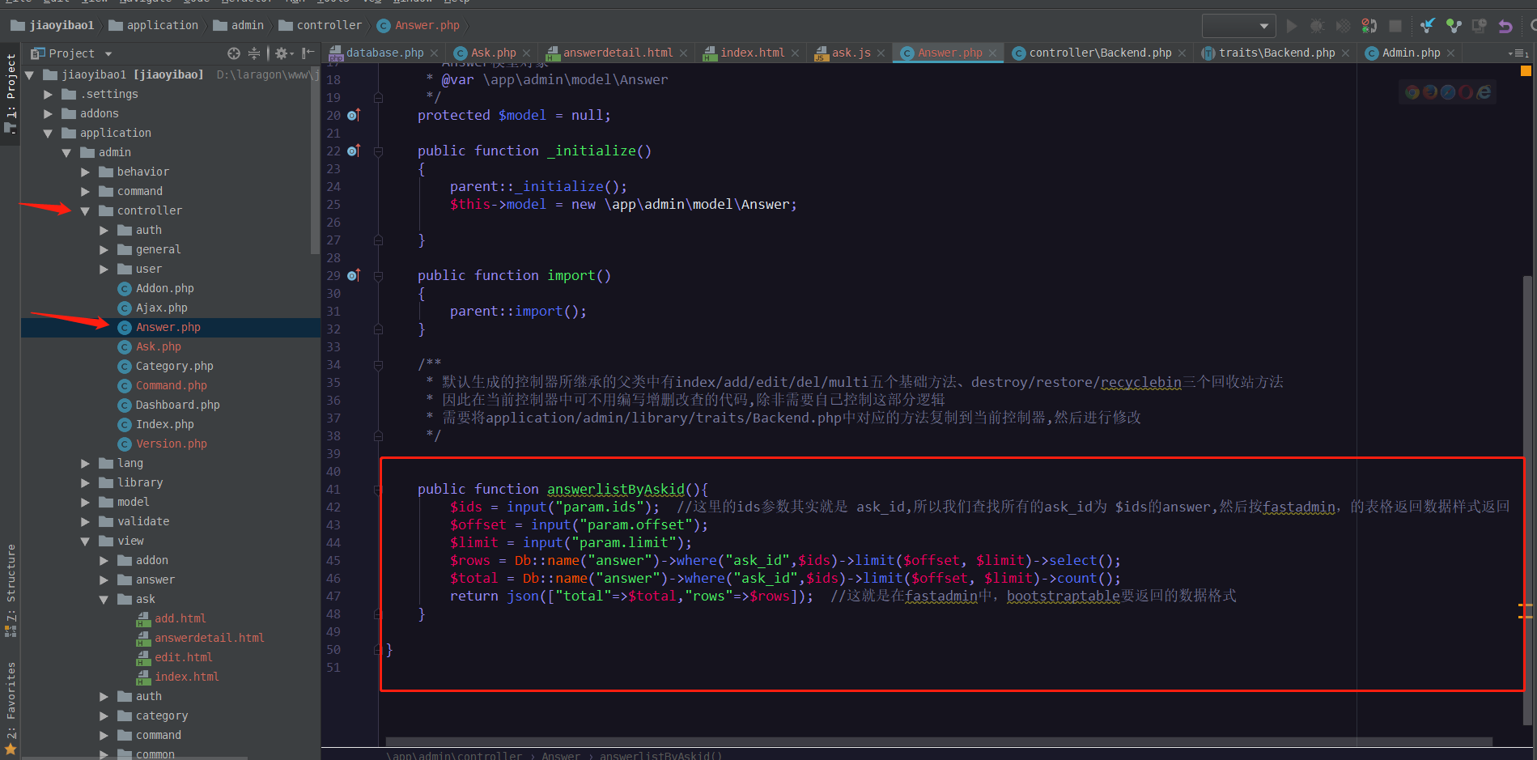Click the Show History clock icon
The height and width of the screenshot is (760, 1537).
click(1480, 26)
